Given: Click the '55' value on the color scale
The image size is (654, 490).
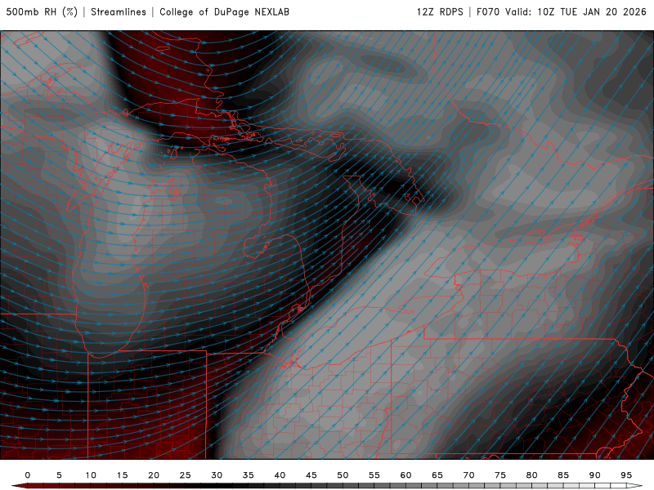Looking at the screenshot, I should tap(374, 475).
